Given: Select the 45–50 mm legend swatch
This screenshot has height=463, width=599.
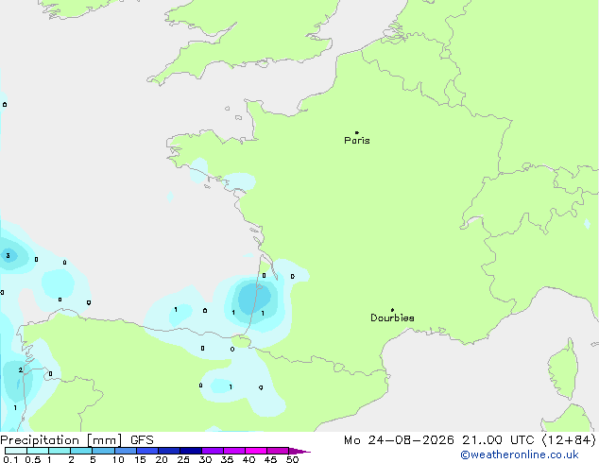Looking at the screenshot, I should 278,451.
